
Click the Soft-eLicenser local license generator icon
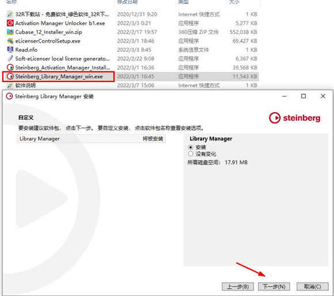point(10,59)
